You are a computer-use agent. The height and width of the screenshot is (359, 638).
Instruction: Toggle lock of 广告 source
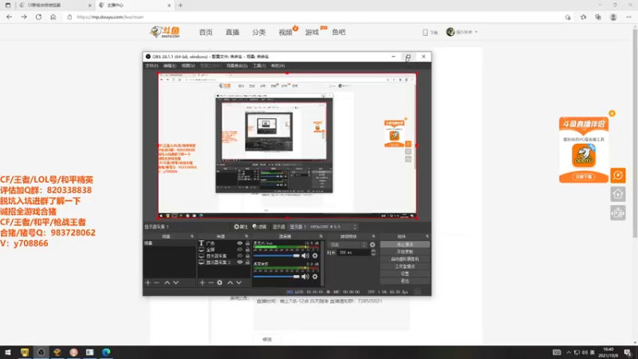tap(247, 243)
